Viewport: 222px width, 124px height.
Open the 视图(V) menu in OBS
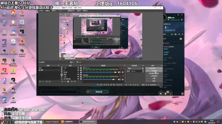click(54, 11)
